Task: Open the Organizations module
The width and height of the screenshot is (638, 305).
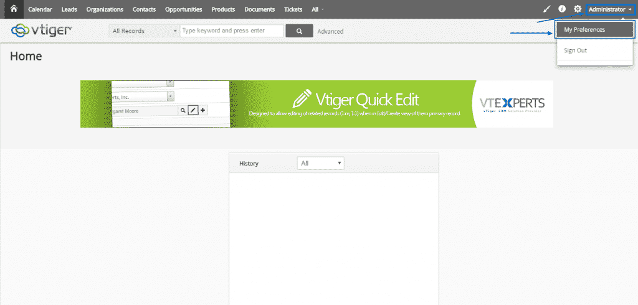Action: pos(105,9)
